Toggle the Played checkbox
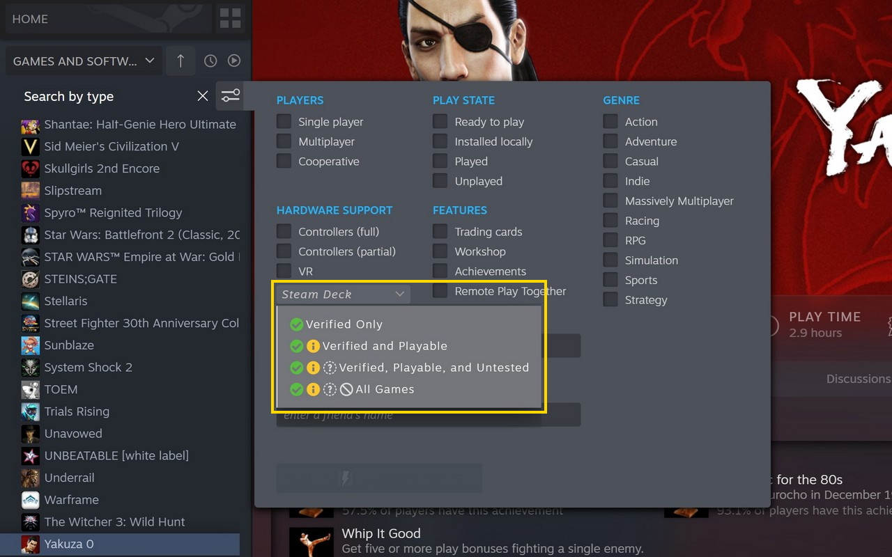 pos(440,161)
